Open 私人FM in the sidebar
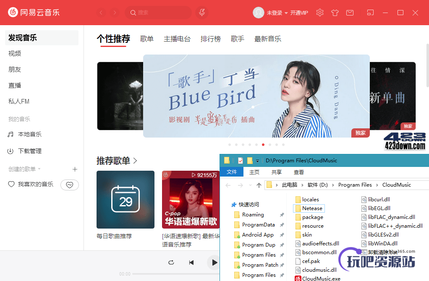 (19, 101)
